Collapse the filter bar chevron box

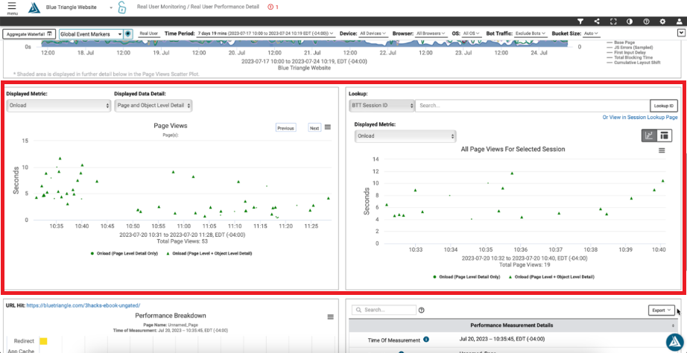[x=680, y=33]
